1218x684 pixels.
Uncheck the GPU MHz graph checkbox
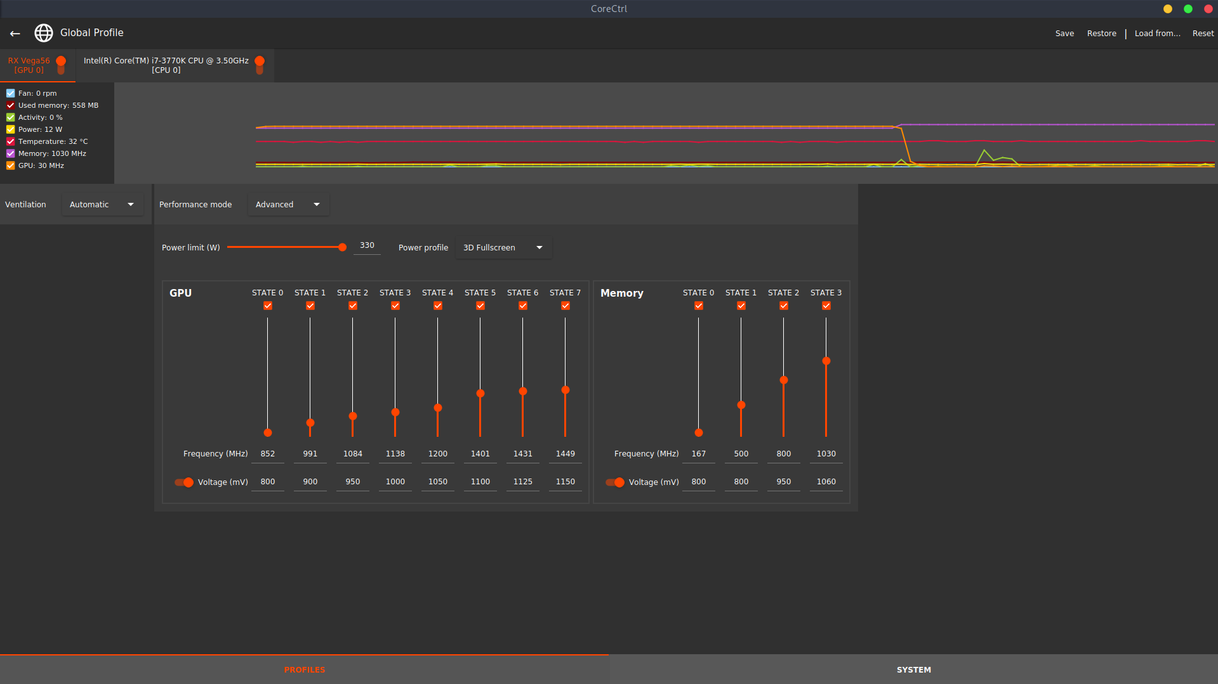pyautogui.click(x=11, y=165)
